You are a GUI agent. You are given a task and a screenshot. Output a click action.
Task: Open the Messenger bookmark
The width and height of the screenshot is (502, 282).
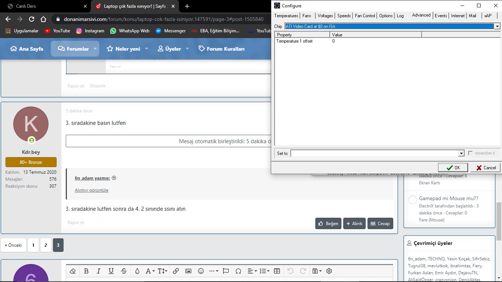coord(171,31)
